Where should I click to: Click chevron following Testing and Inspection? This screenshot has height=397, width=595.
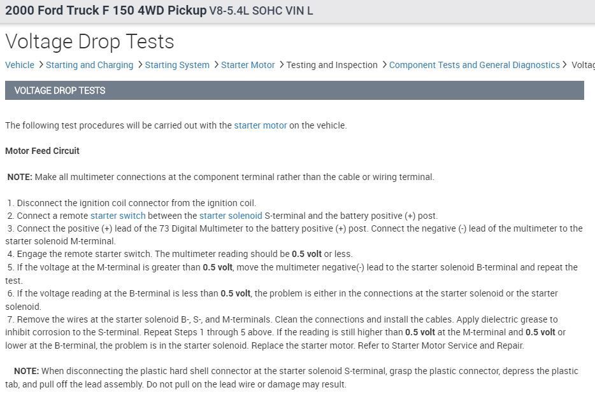384,65
